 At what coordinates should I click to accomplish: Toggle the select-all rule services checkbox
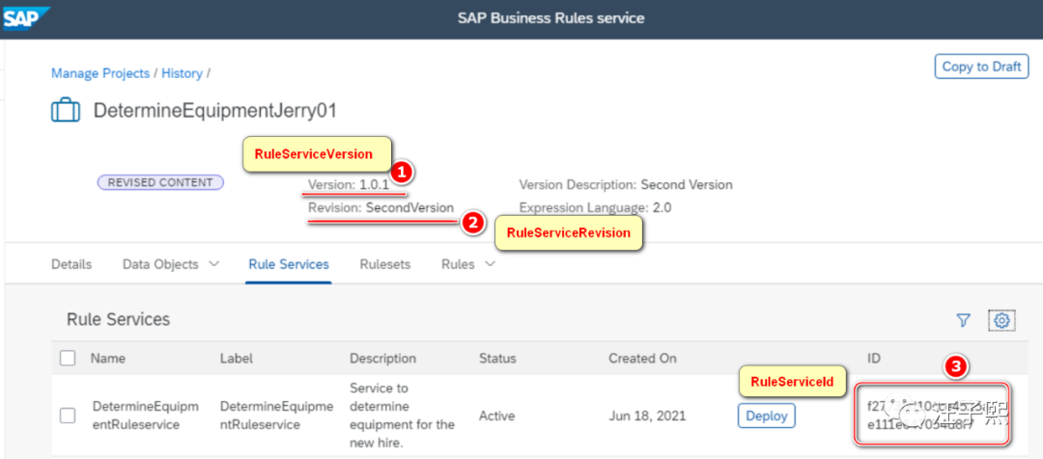point(68,358)
